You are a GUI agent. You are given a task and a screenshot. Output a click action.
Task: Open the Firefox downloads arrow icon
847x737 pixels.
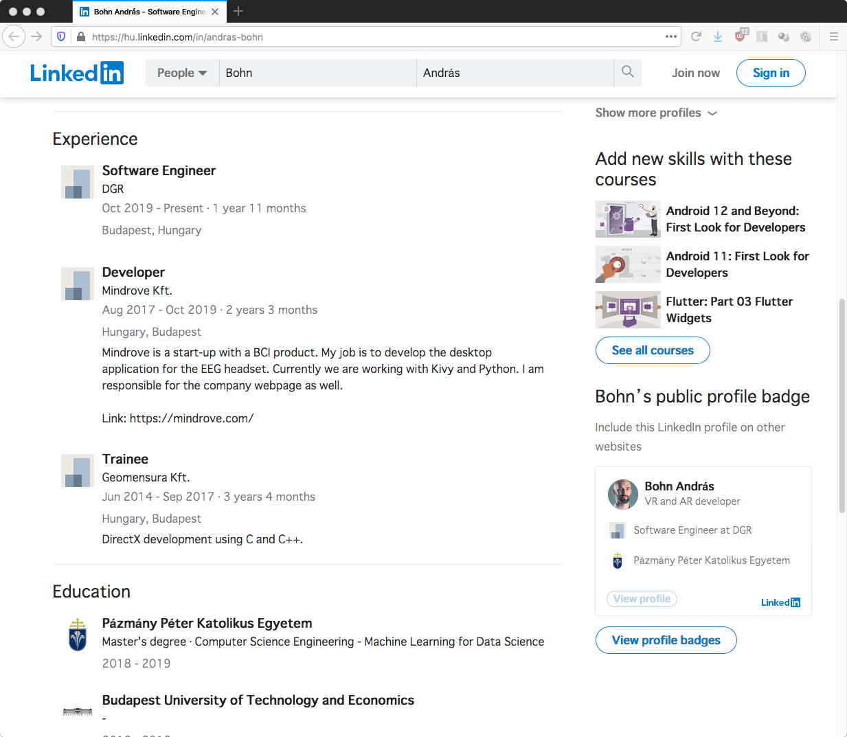click(718, 36)
